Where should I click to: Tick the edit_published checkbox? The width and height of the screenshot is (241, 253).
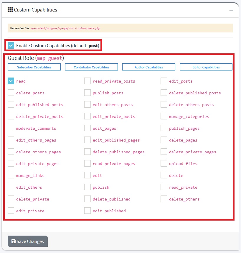tap(88, 211)
